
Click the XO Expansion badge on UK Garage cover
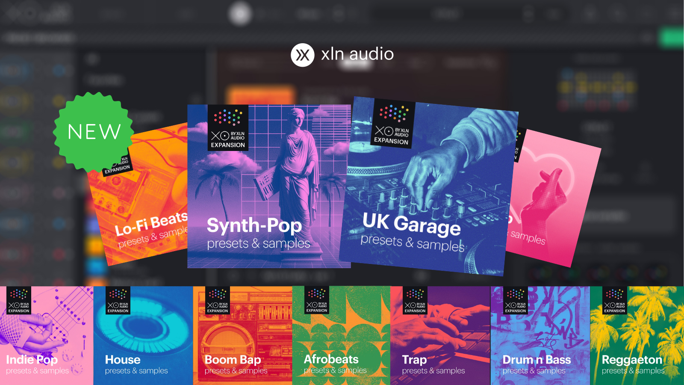(392, 124)
